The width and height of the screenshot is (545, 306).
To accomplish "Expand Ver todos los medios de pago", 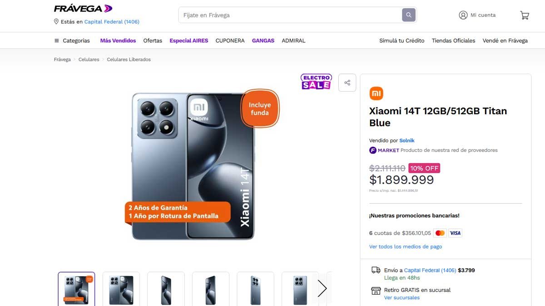I will point(405,246).
